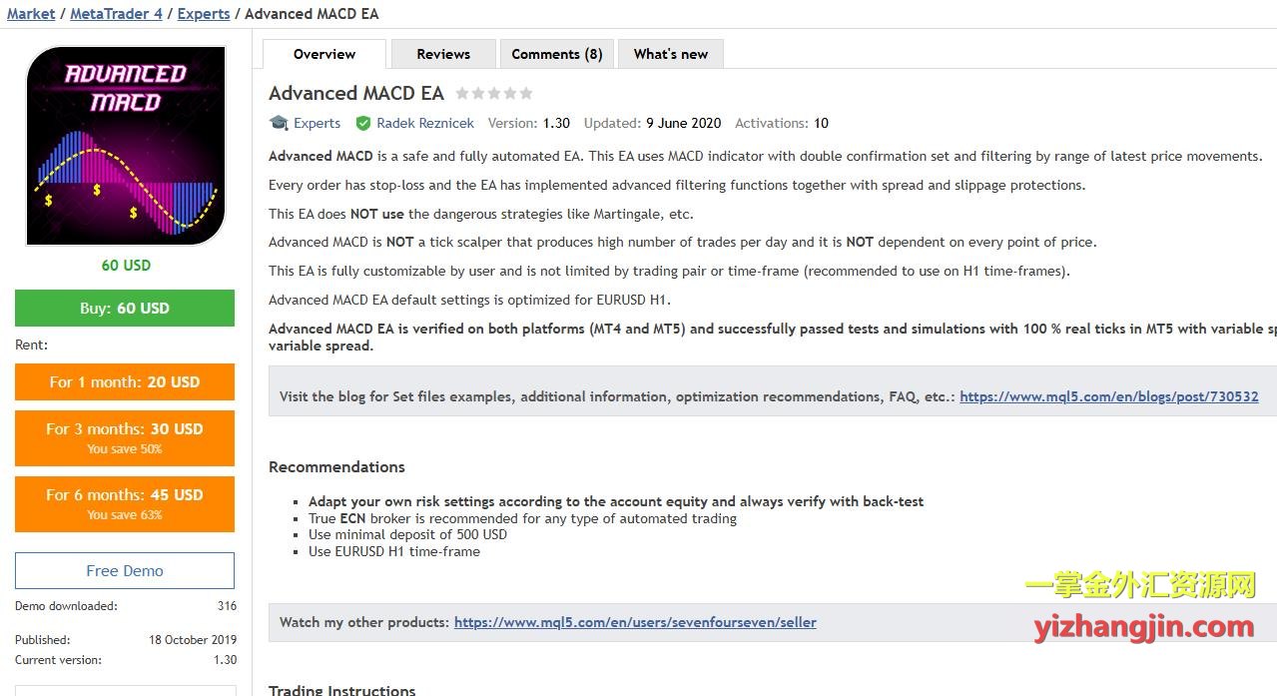Select the 6 months 45 USD rental
This screenshot has height=696, width=1277.
coord(125,503)
